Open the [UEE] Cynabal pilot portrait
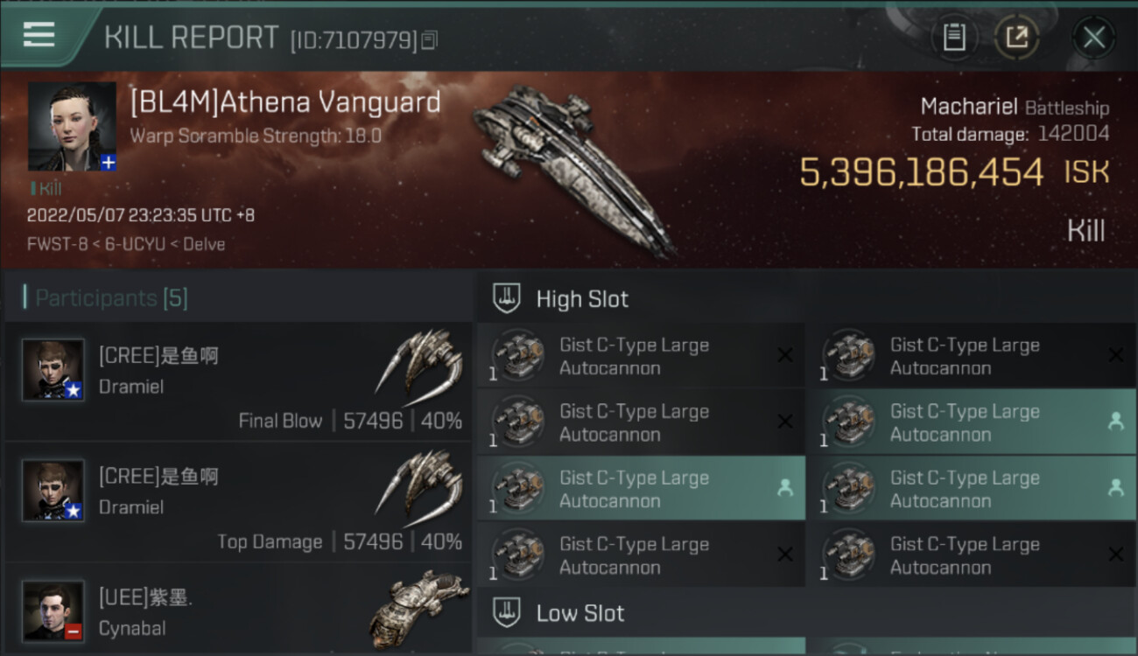Viewport: 1138px width, 656px height. 53,611
